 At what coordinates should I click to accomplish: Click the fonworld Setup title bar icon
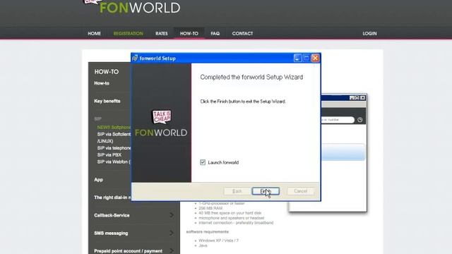tap(135, 58)
